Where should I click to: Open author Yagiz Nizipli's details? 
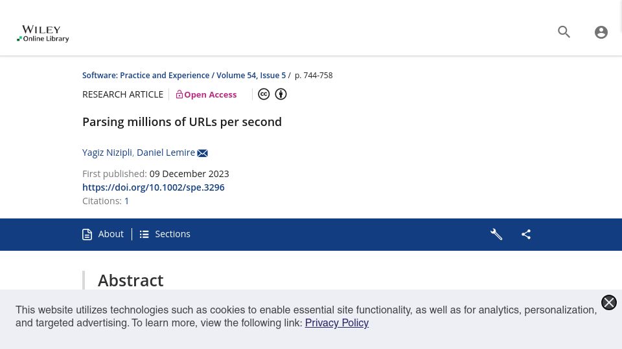click(x=107, y=153)
